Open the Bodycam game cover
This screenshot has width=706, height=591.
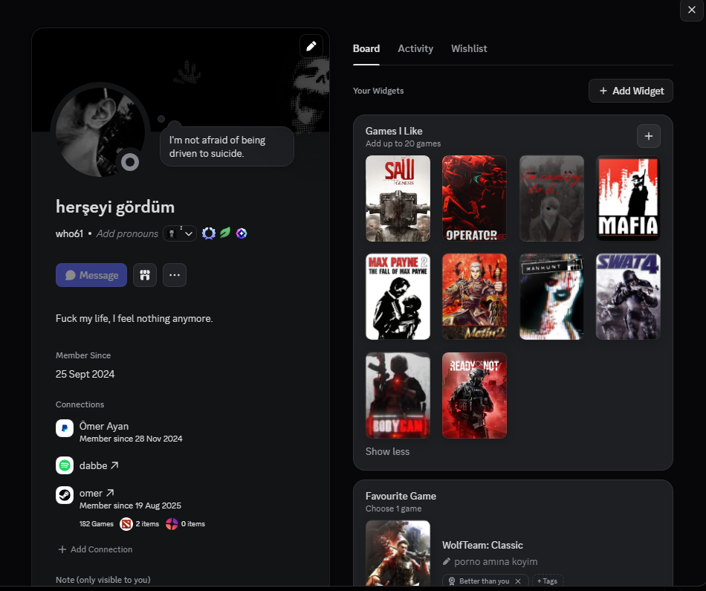(x=398, y=395)
